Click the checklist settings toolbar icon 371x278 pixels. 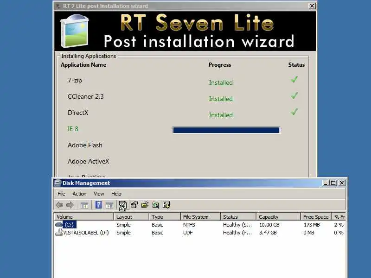click(166, 205)
